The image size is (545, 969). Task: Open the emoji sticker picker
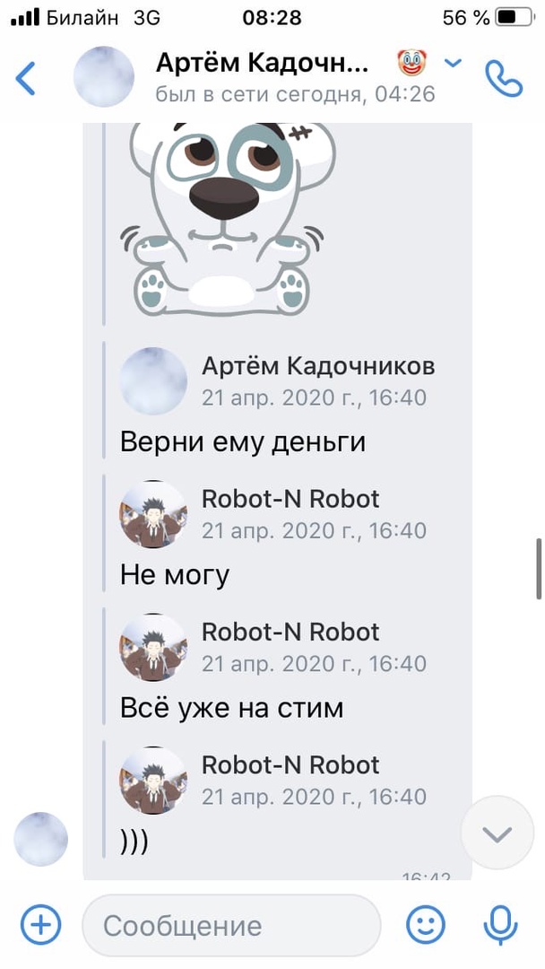[x=425, y=925]
